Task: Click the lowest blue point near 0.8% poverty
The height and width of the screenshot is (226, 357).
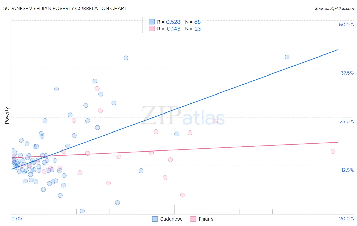Action: pos(82,211)
